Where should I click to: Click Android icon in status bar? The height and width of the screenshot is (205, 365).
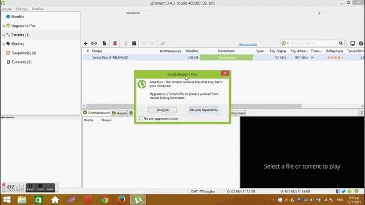[x=350, y=191]
